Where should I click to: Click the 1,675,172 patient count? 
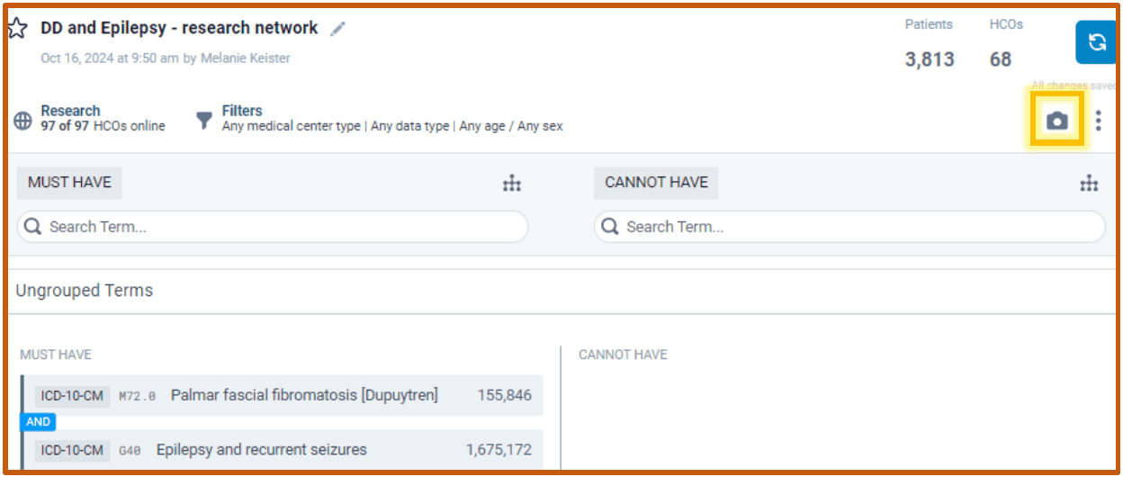(x=499, y=449)
